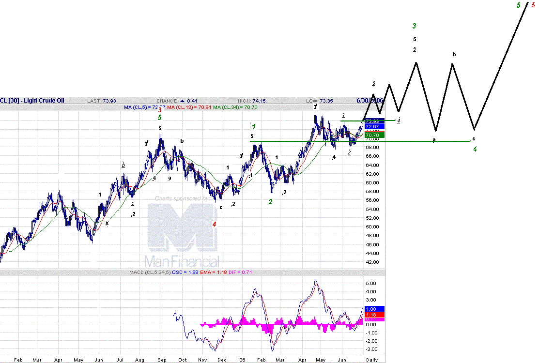Select the 52.00 price axis label

pyautogui.click(x=372, y=218)
